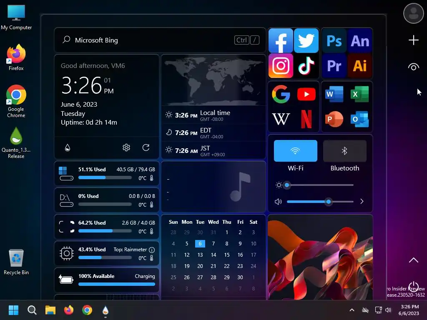Click the music player widget note
The width and height of the screenshot is (427, 320).
pos(240,187)
